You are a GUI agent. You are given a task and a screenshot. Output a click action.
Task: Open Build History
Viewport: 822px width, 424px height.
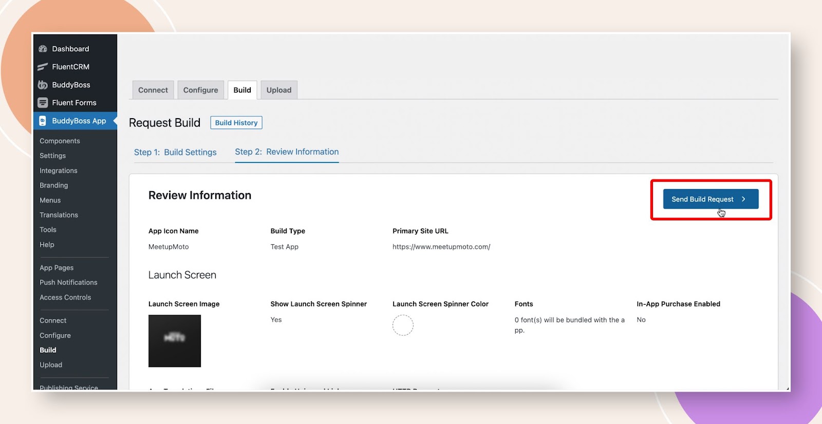[236, 123]
